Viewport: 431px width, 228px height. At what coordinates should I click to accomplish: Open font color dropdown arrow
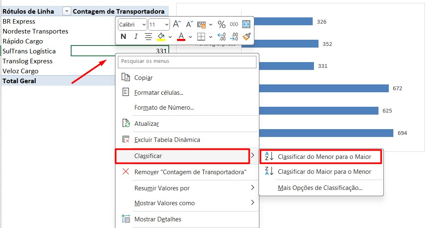[190, 36]
